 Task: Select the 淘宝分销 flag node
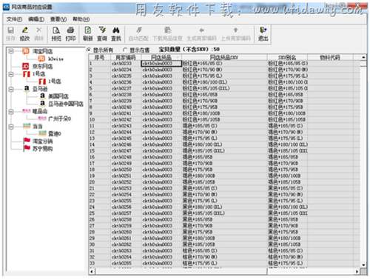[42, 141]
